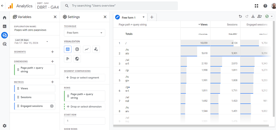Click the exploration name field
276x130 pixels.
click(x=30, y=30)
